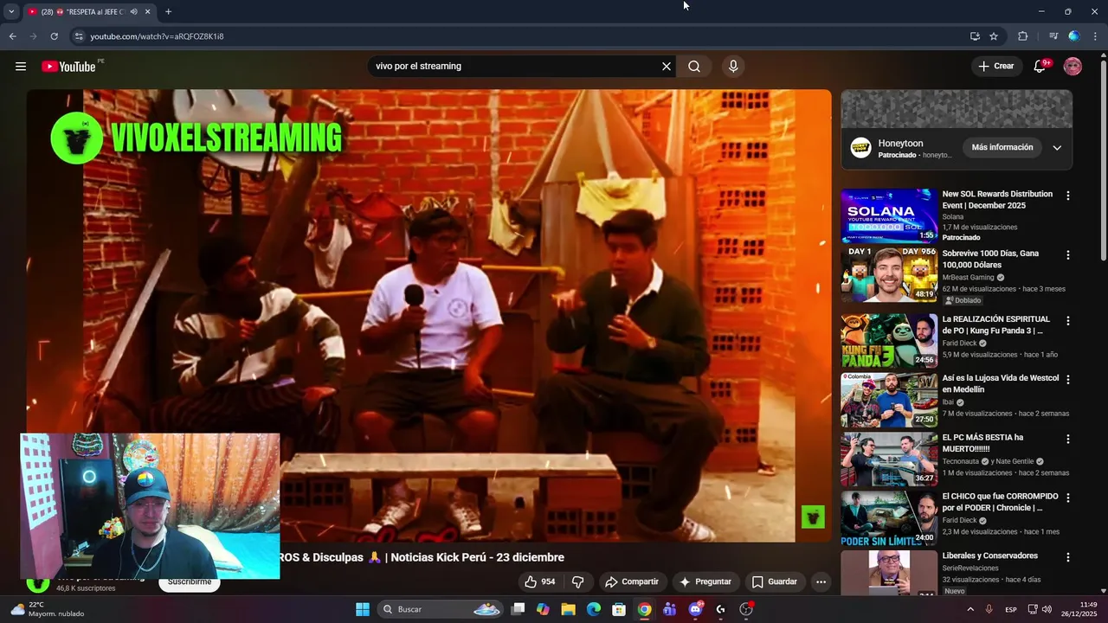Open the Solana Rewards video thumbnail
Screen dimensions: 1108x623
click(889, 215)
